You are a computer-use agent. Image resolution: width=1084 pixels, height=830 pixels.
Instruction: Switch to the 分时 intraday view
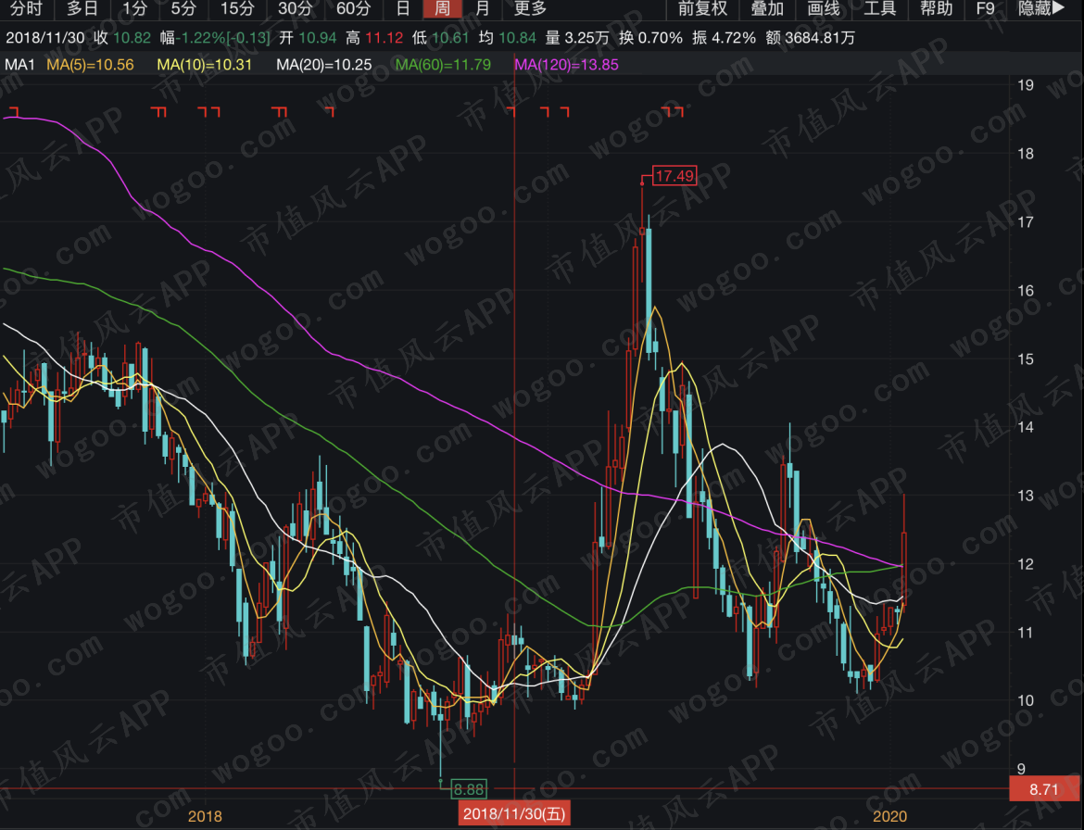[x=27, y=8]
